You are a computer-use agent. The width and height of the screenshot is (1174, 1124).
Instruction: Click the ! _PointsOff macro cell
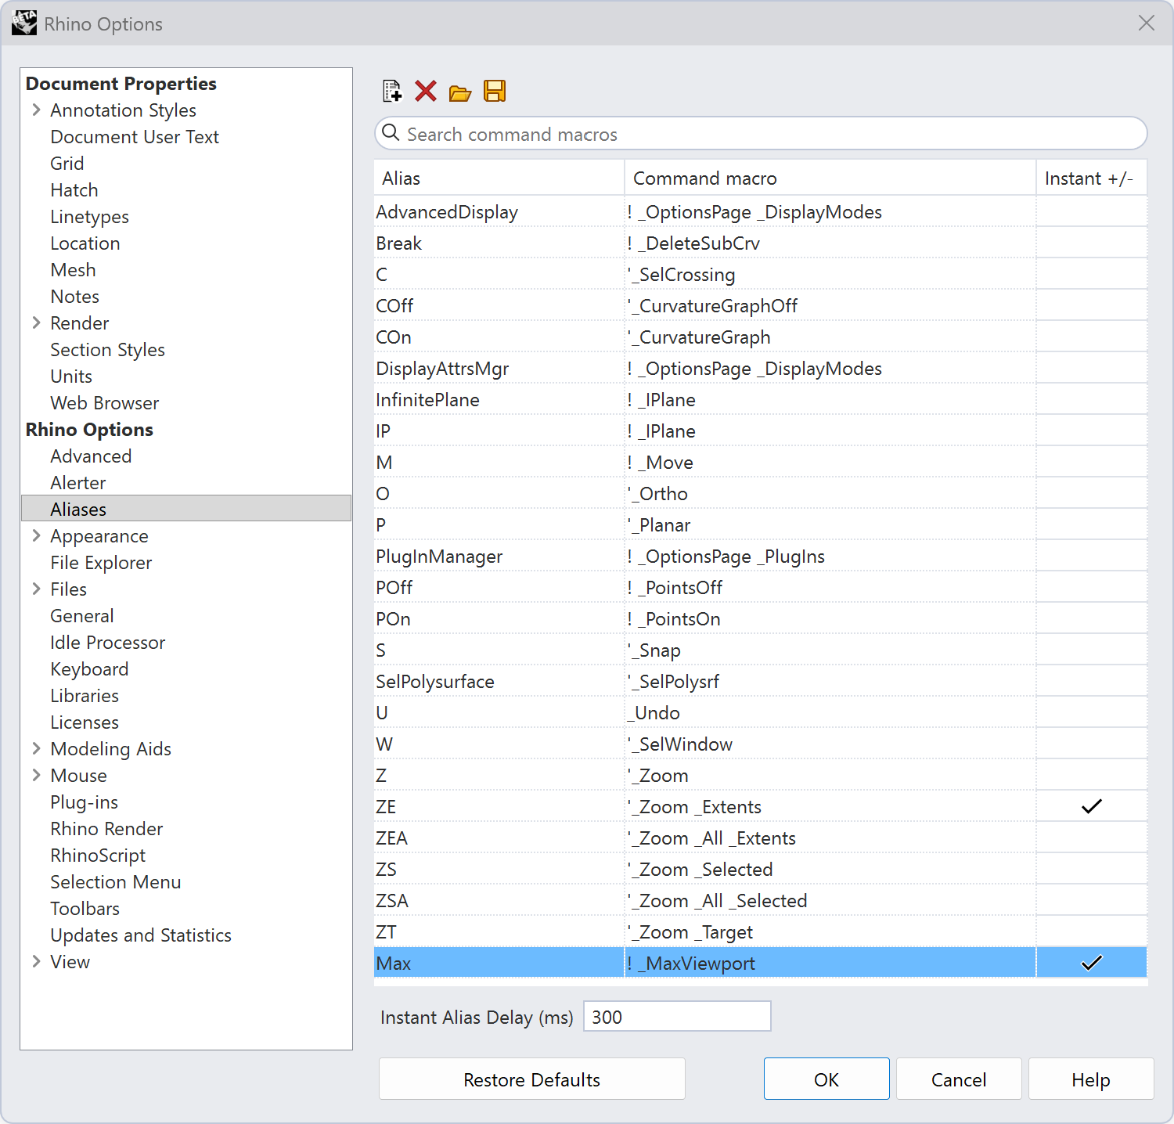click(830, 587)
